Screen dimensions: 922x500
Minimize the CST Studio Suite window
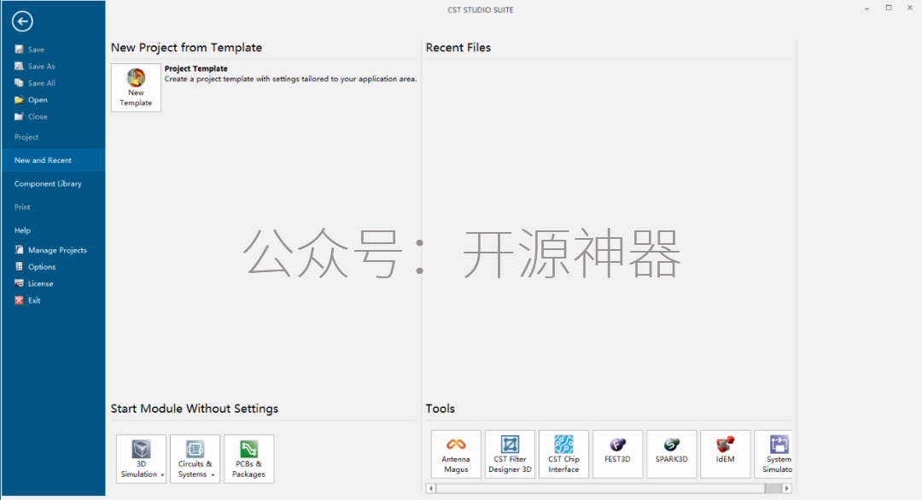click(867, 9)
